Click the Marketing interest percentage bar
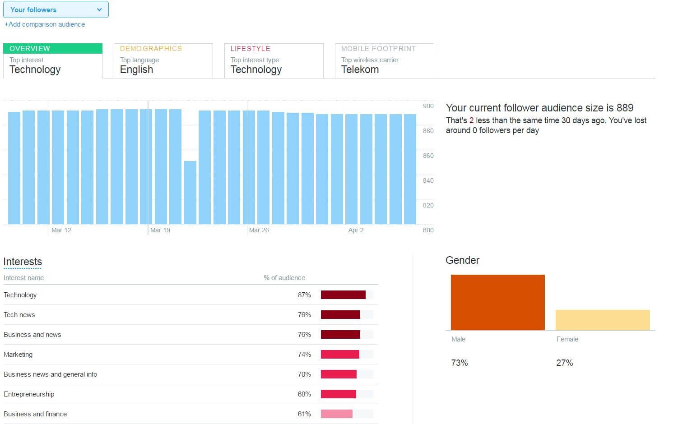The height and width of the screenshot is (424, 692). tap(340, 355)
